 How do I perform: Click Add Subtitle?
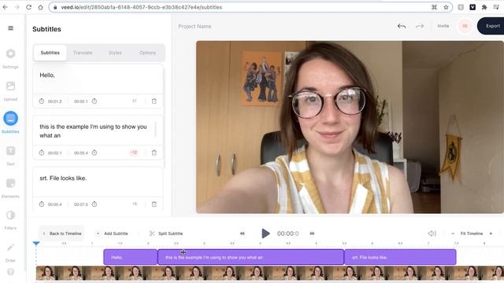(112, 233)
